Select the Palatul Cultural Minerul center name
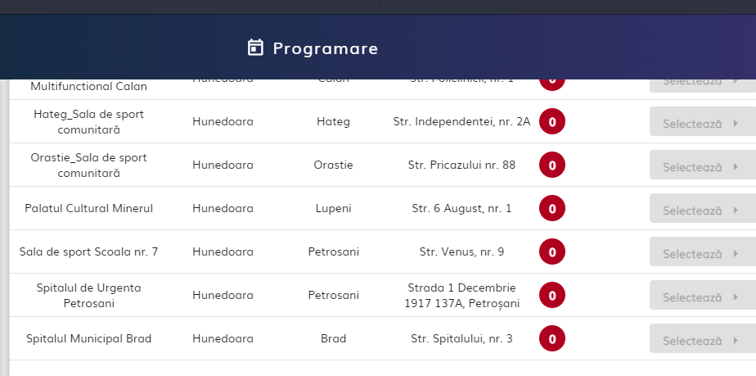Viewport: 756px width, 376px height. click(89, 208)
